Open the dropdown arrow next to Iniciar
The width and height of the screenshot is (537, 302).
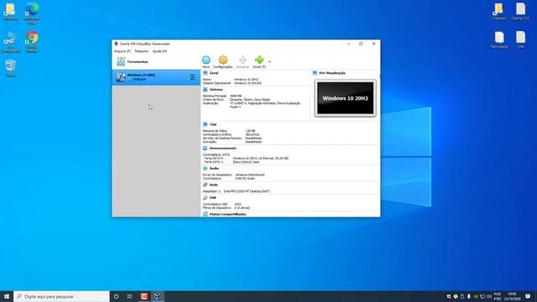point(269,61)
